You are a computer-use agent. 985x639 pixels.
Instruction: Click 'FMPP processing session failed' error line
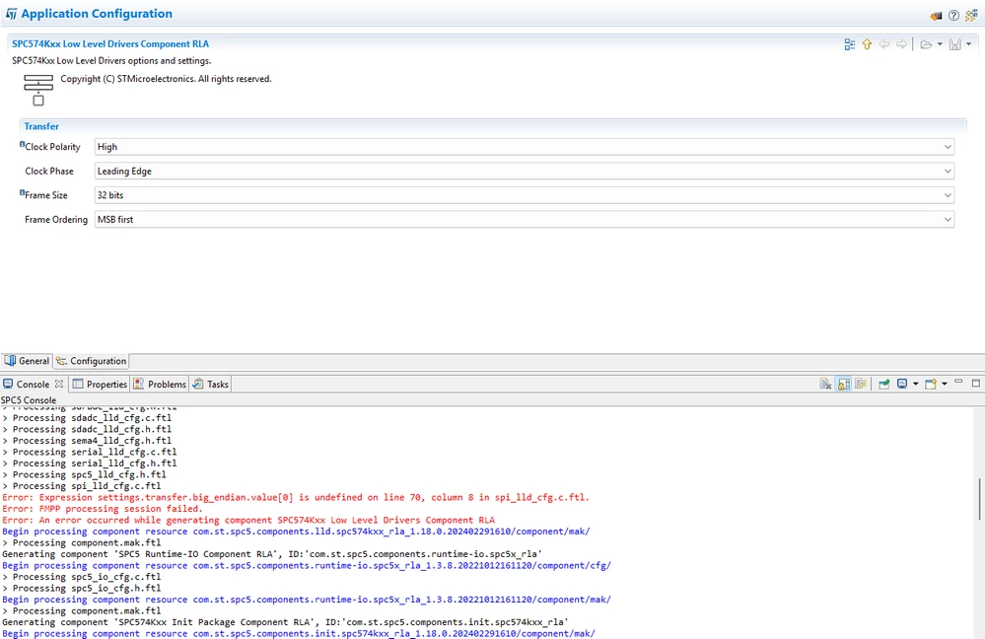pos(102,509)
